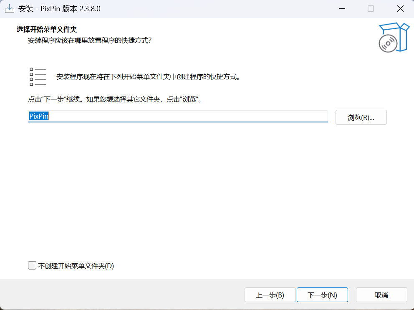Click the window title 安装 - PixPin 版本 2.3.8.0
Viewport: 414px width, 310px height.
click(59, 9)
